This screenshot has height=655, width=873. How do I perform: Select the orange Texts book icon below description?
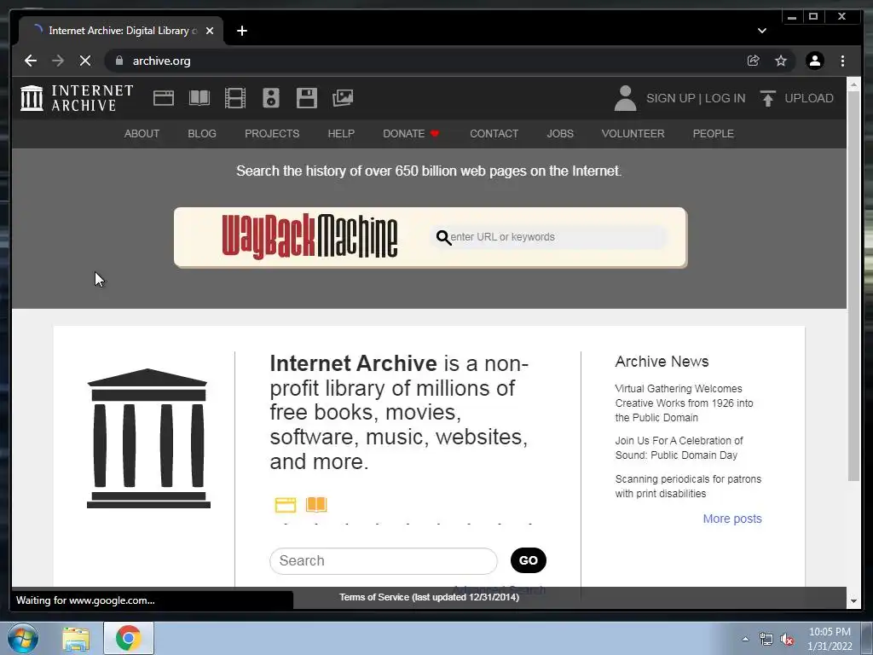pyautogui.click(x=316, y=505)
